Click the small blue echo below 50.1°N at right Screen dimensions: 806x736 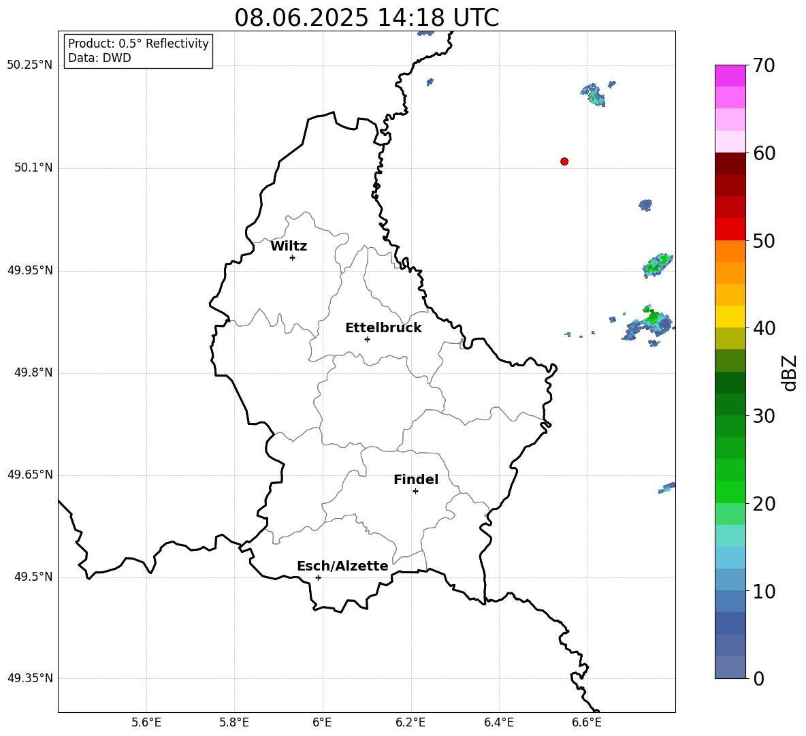645,205
